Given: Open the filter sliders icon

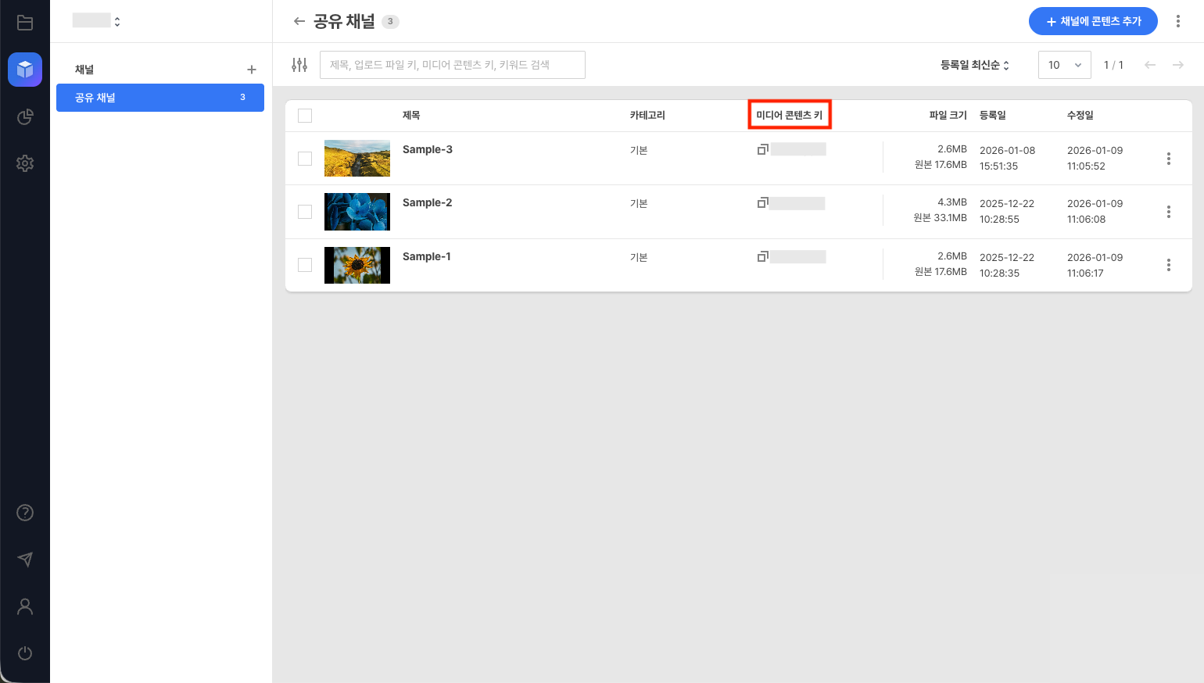Looking at the screenshot, I should pyautogui.click(x=299, y=65).
